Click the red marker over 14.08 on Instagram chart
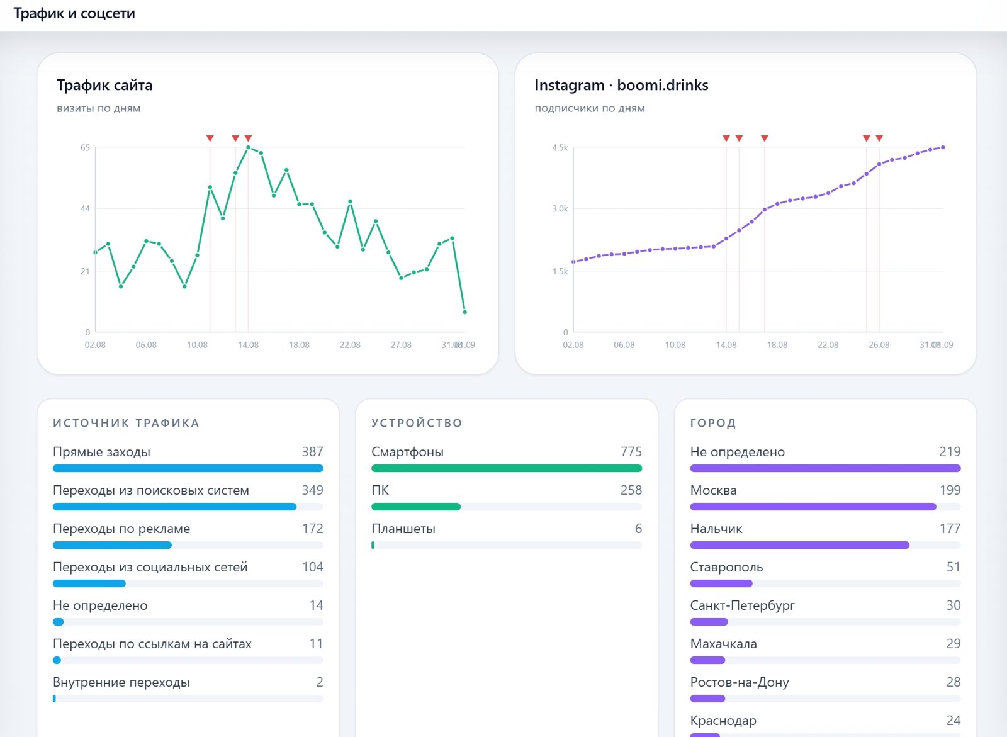 tap(726, 138)
